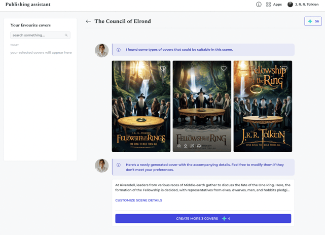Click the scene description starting 'At Rivendell, leaders'

point(203,187)
